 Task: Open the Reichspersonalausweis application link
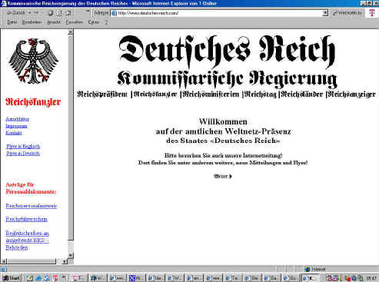(32, 206)
